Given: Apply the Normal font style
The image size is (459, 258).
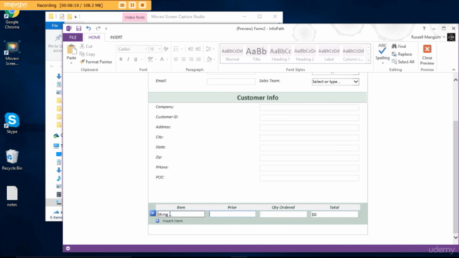Looking at the screenshot, I should pos(232,54).
